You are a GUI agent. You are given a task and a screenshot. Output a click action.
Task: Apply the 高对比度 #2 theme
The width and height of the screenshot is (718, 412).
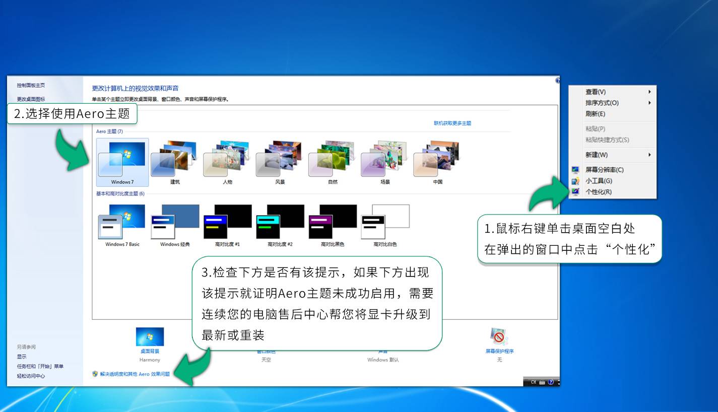(x=280, y=225)
